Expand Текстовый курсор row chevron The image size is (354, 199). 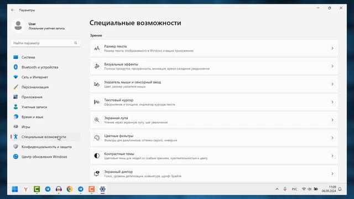point(332,102)
